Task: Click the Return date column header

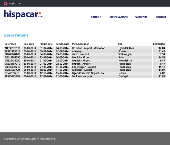Action: [x=63, y=44]
